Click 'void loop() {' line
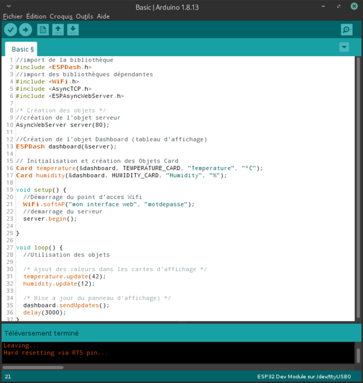Viewport: 363px width, 383px height. point(39,247)
